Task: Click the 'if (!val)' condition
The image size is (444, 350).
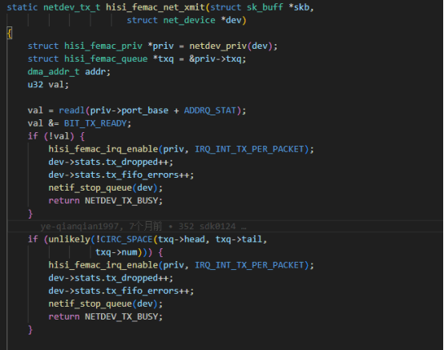Action: (51, 136)
